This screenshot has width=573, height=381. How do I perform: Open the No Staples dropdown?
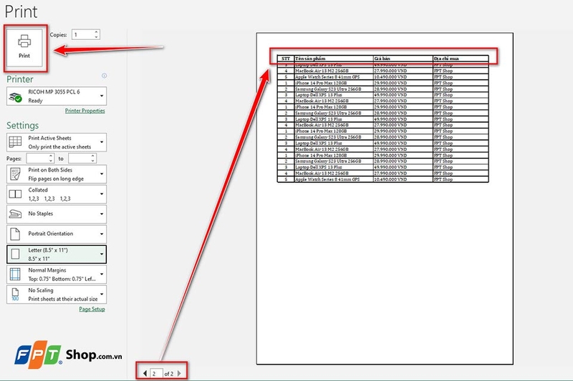point(57,214)
